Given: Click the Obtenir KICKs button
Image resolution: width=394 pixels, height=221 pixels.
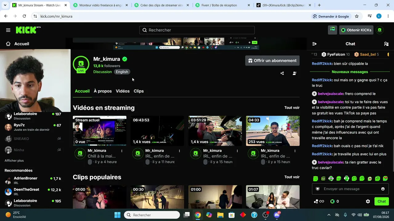Looking at the screenshot, I should 356,30.
